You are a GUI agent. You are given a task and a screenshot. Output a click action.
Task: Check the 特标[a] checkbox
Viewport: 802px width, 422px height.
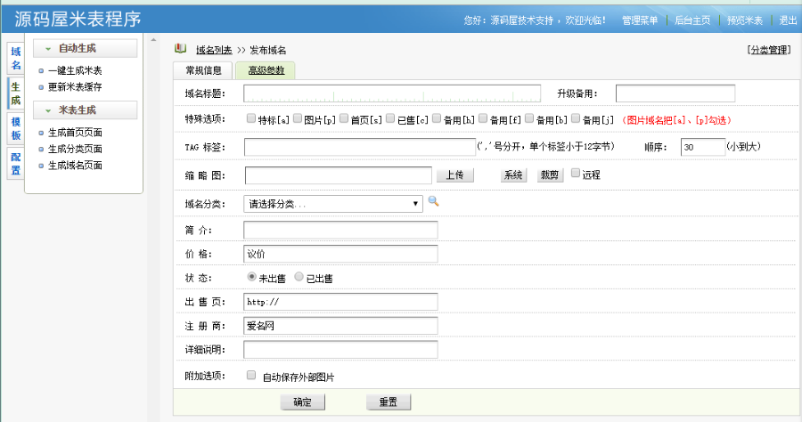[x=250, y=118]
